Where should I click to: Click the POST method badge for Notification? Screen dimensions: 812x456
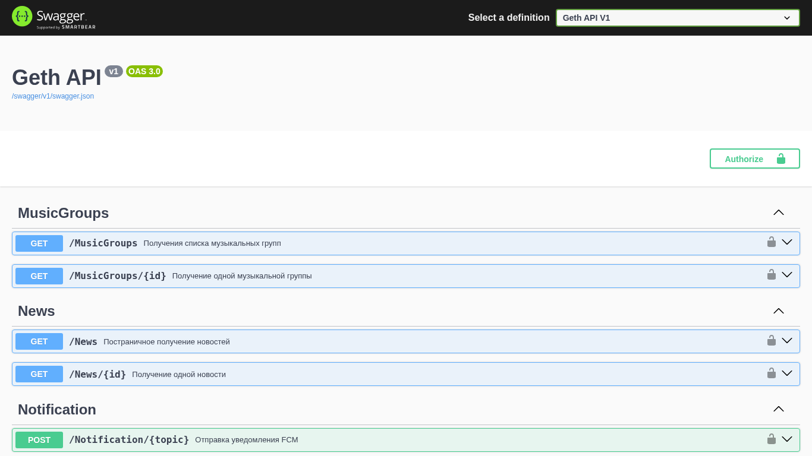point(39,440)
